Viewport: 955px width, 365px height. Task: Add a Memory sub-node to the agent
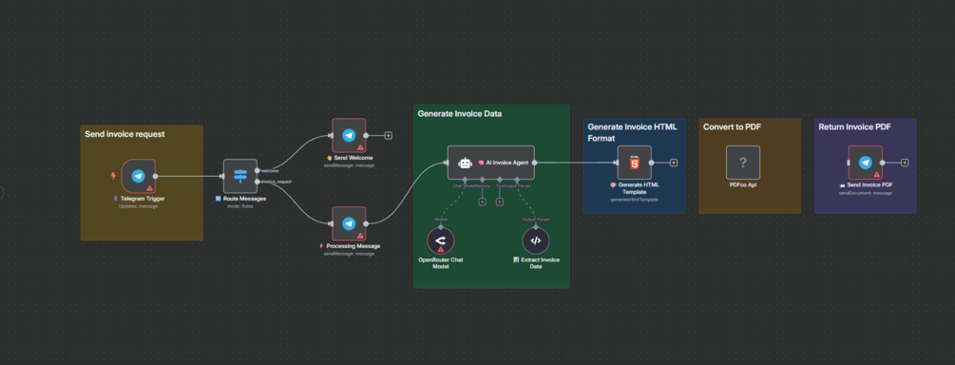(x=482, y=202)
